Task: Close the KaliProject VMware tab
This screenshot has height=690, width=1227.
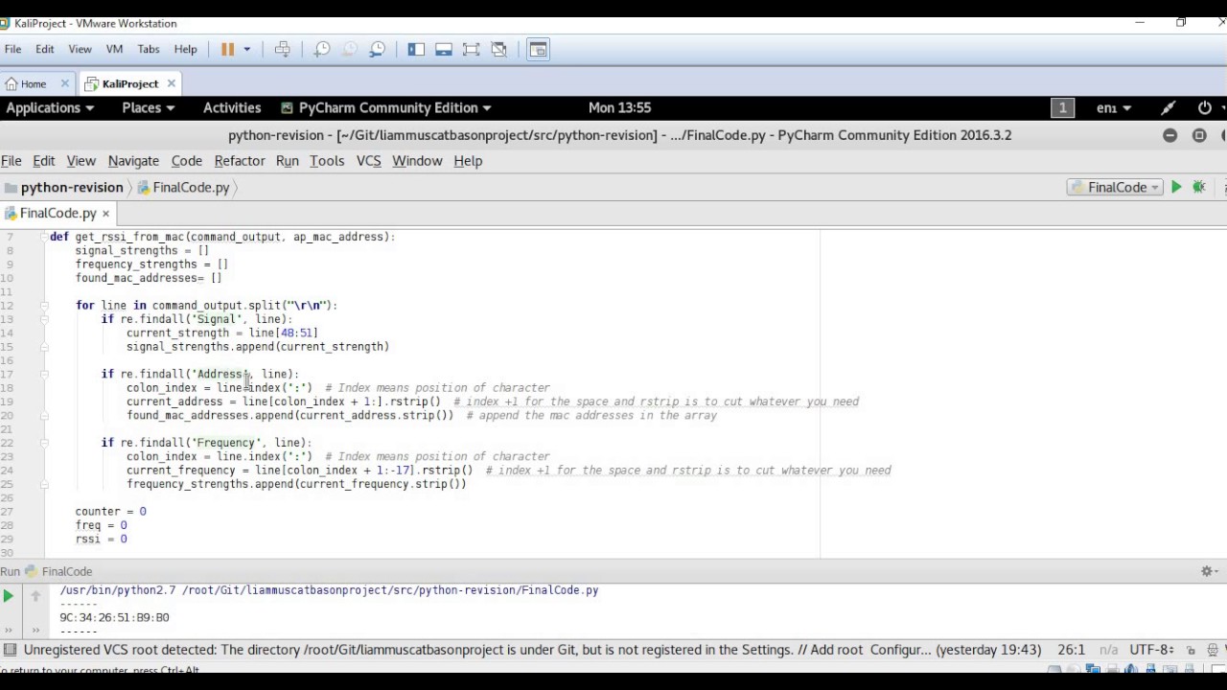Action: tap(172, 83)
